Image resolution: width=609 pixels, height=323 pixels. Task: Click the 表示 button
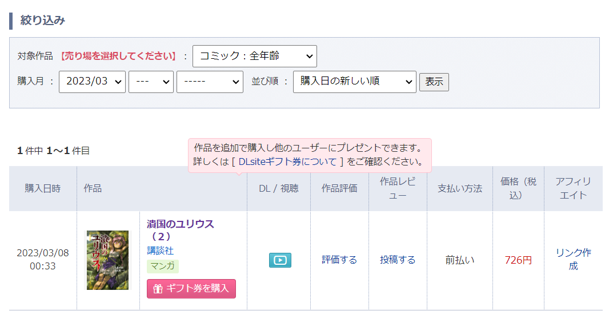(x=434, y=82)
